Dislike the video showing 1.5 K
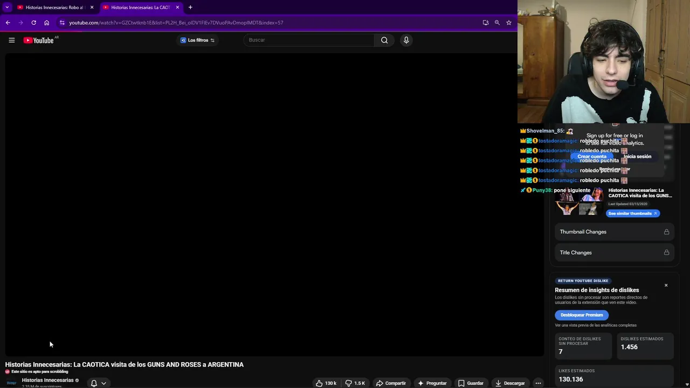Viewport: 690px width, 388px height. click(355, 383)
